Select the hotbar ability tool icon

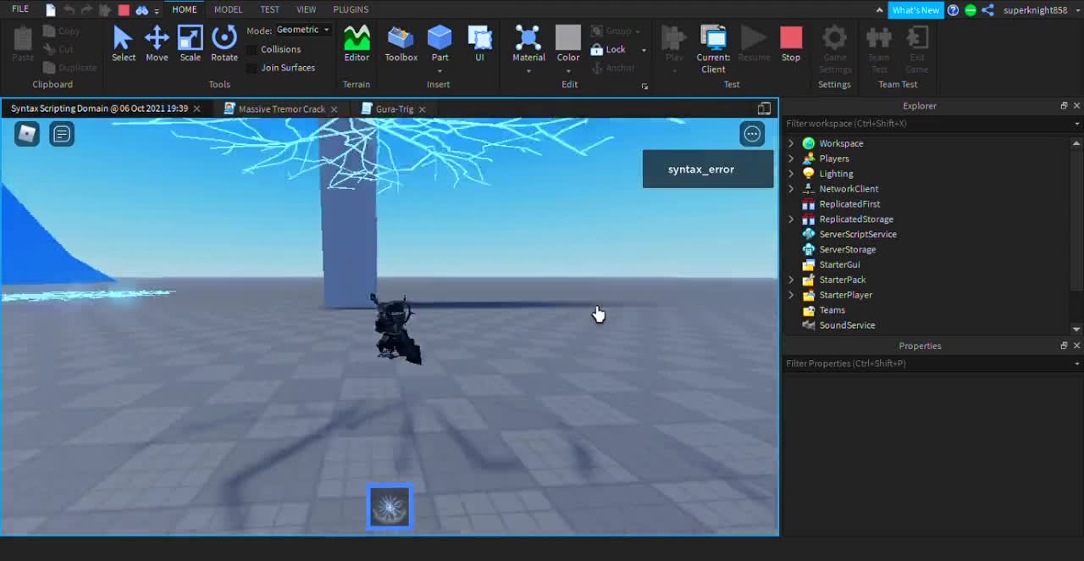(390, 507)
